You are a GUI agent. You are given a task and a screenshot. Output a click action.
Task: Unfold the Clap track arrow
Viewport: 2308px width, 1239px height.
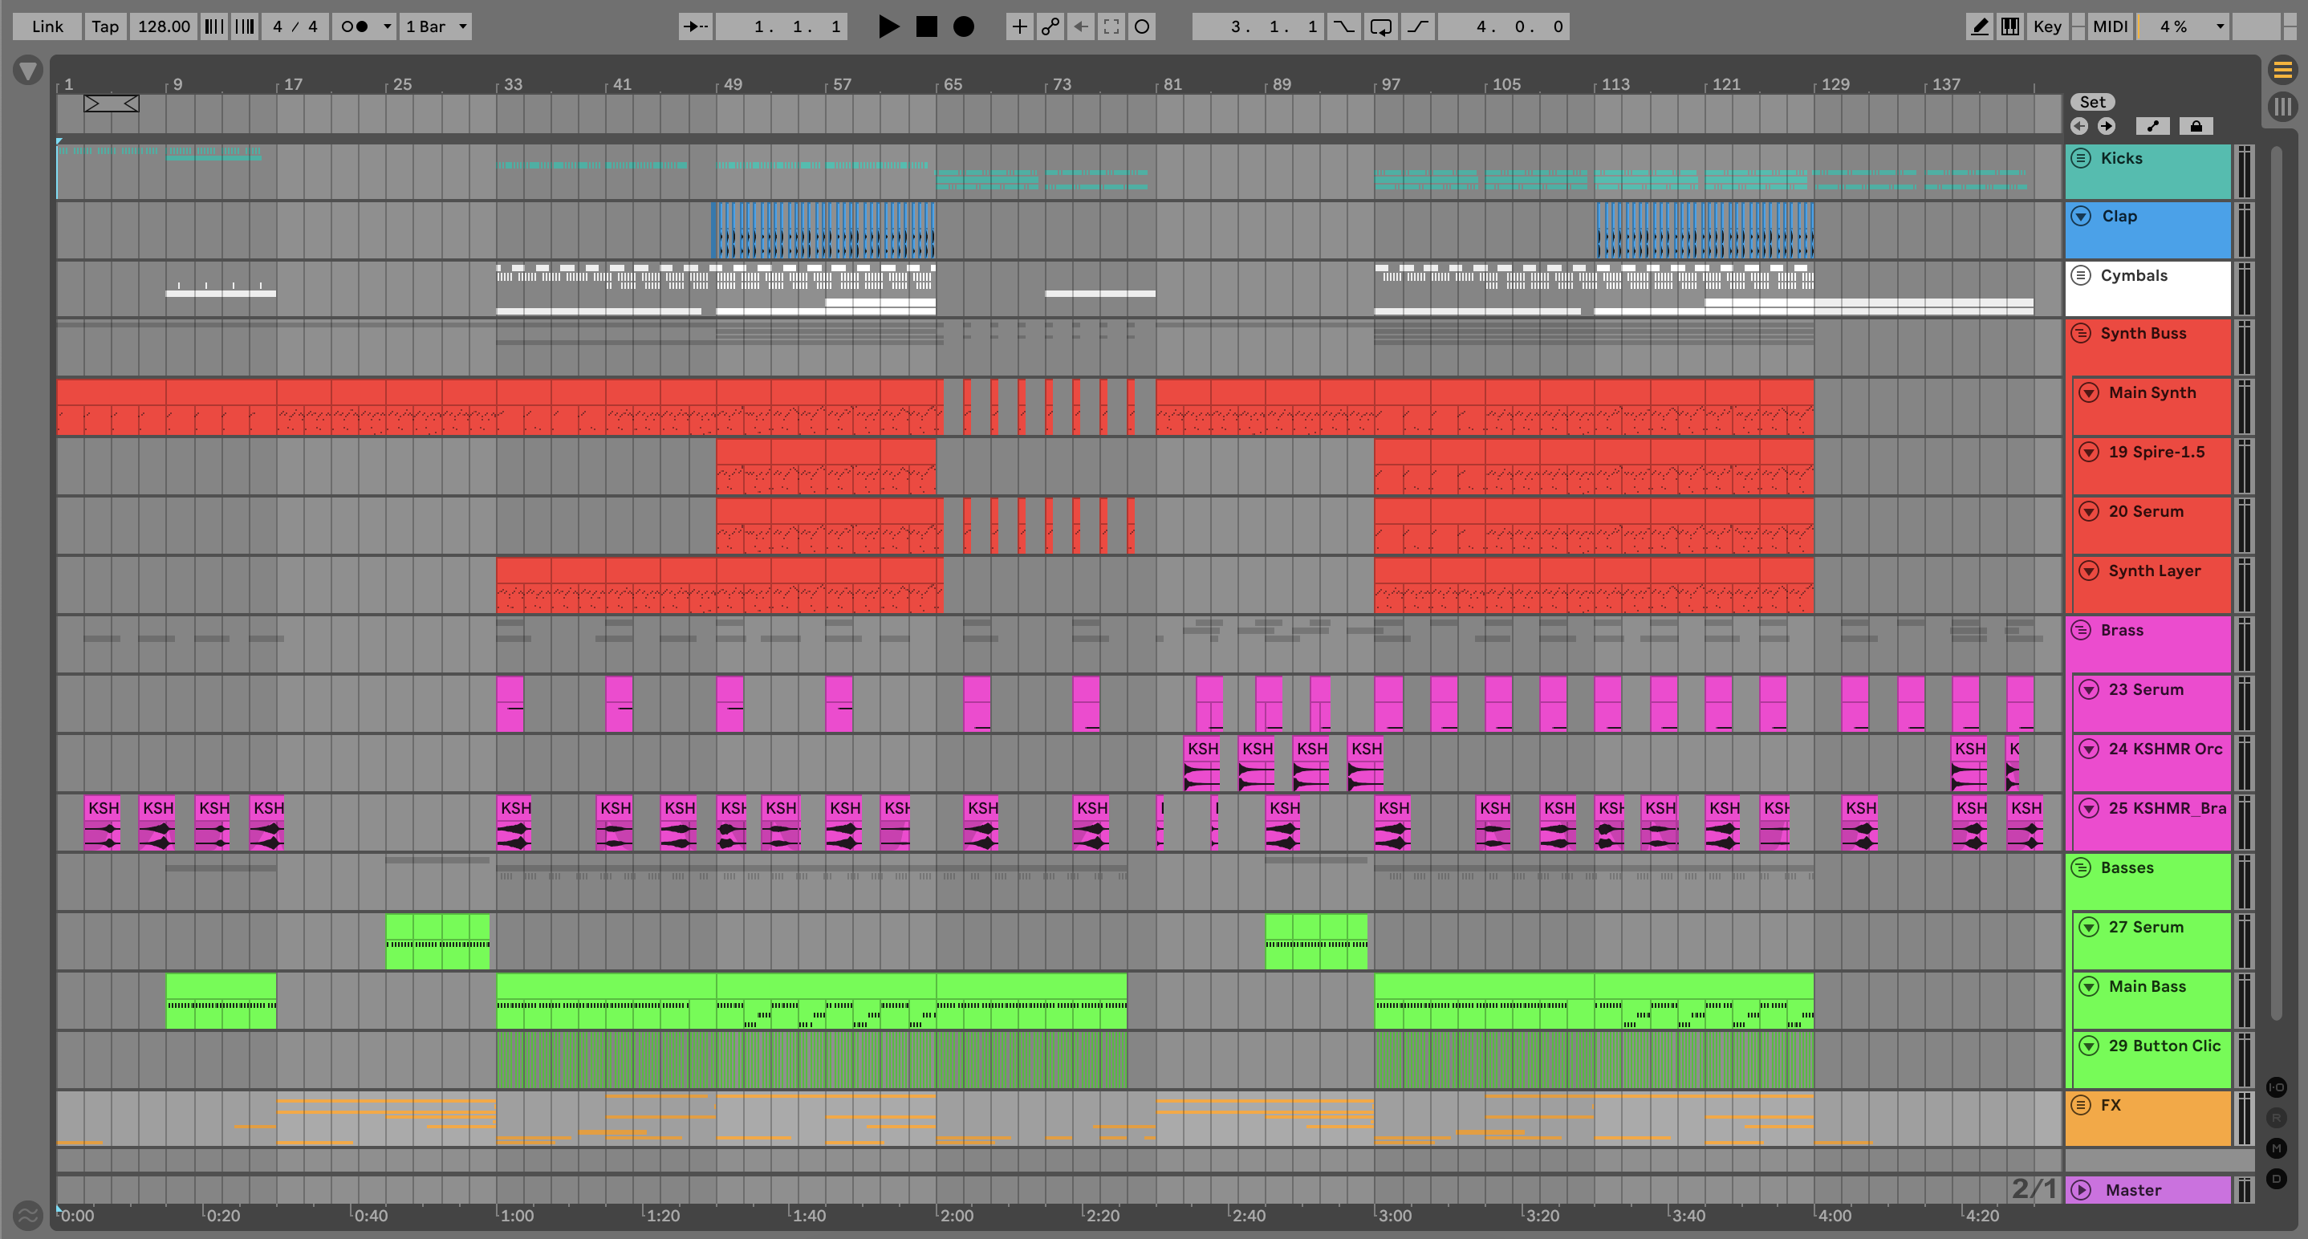[x=2082, y=216]
